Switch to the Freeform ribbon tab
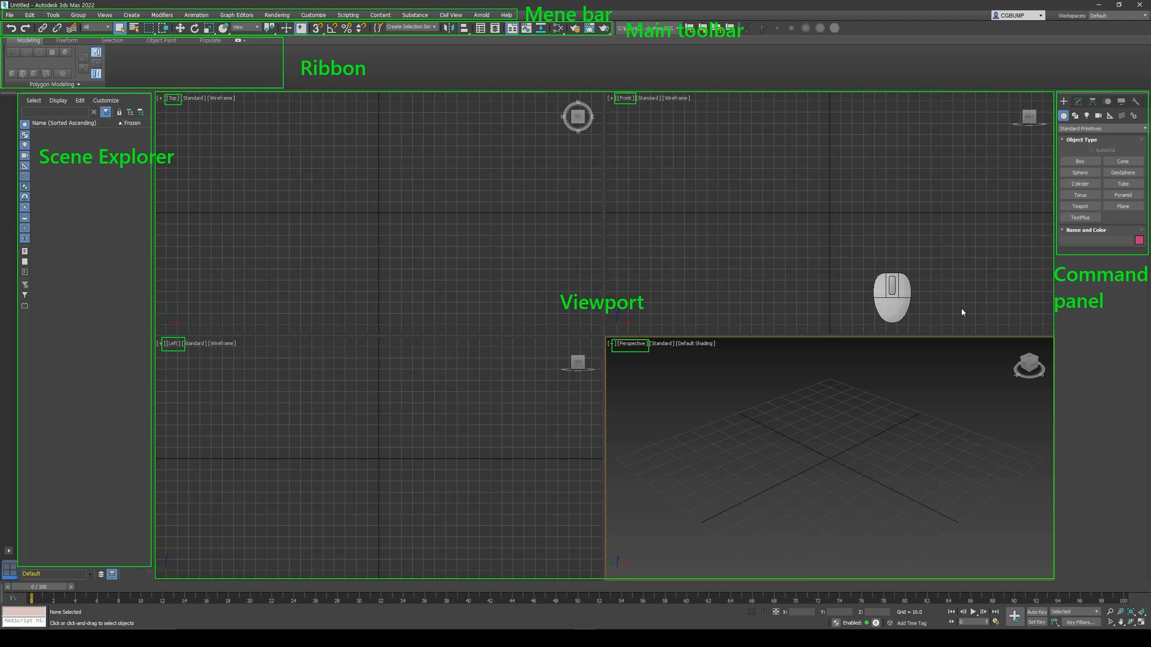The width and height of the screenshot is (1151, 647). tap(67, 40)
